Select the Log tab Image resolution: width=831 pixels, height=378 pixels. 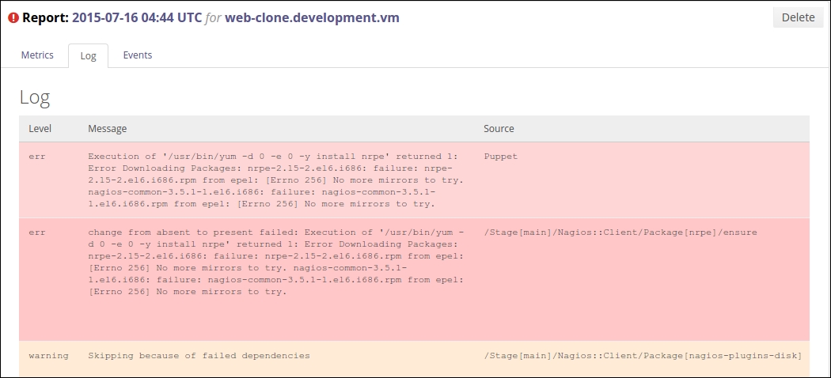click(x=89, y=56)
